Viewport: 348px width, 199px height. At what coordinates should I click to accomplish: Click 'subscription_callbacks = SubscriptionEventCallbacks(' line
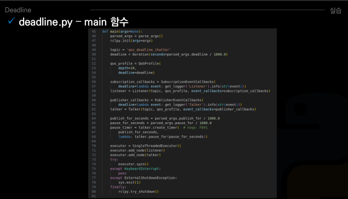point(163,82)
